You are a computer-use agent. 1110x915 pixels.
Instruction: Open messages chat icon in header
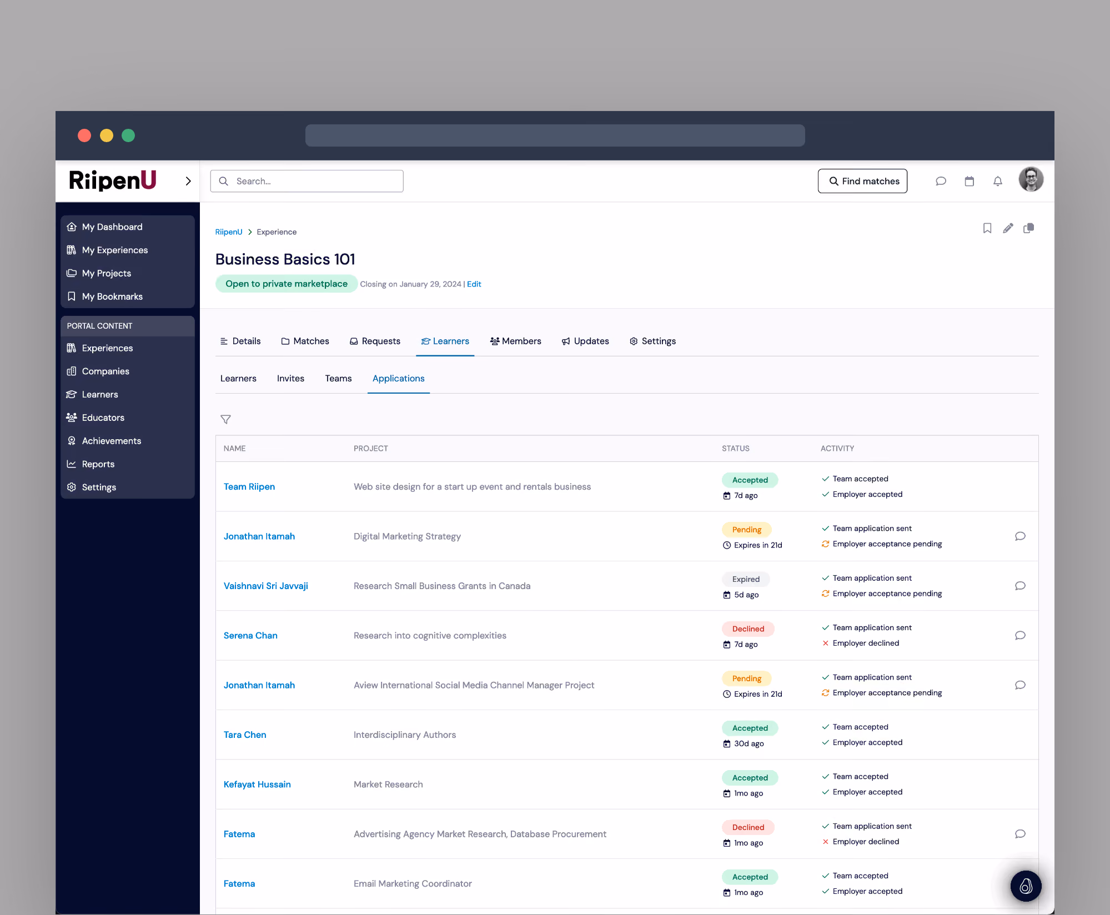[x=941, y=181]
